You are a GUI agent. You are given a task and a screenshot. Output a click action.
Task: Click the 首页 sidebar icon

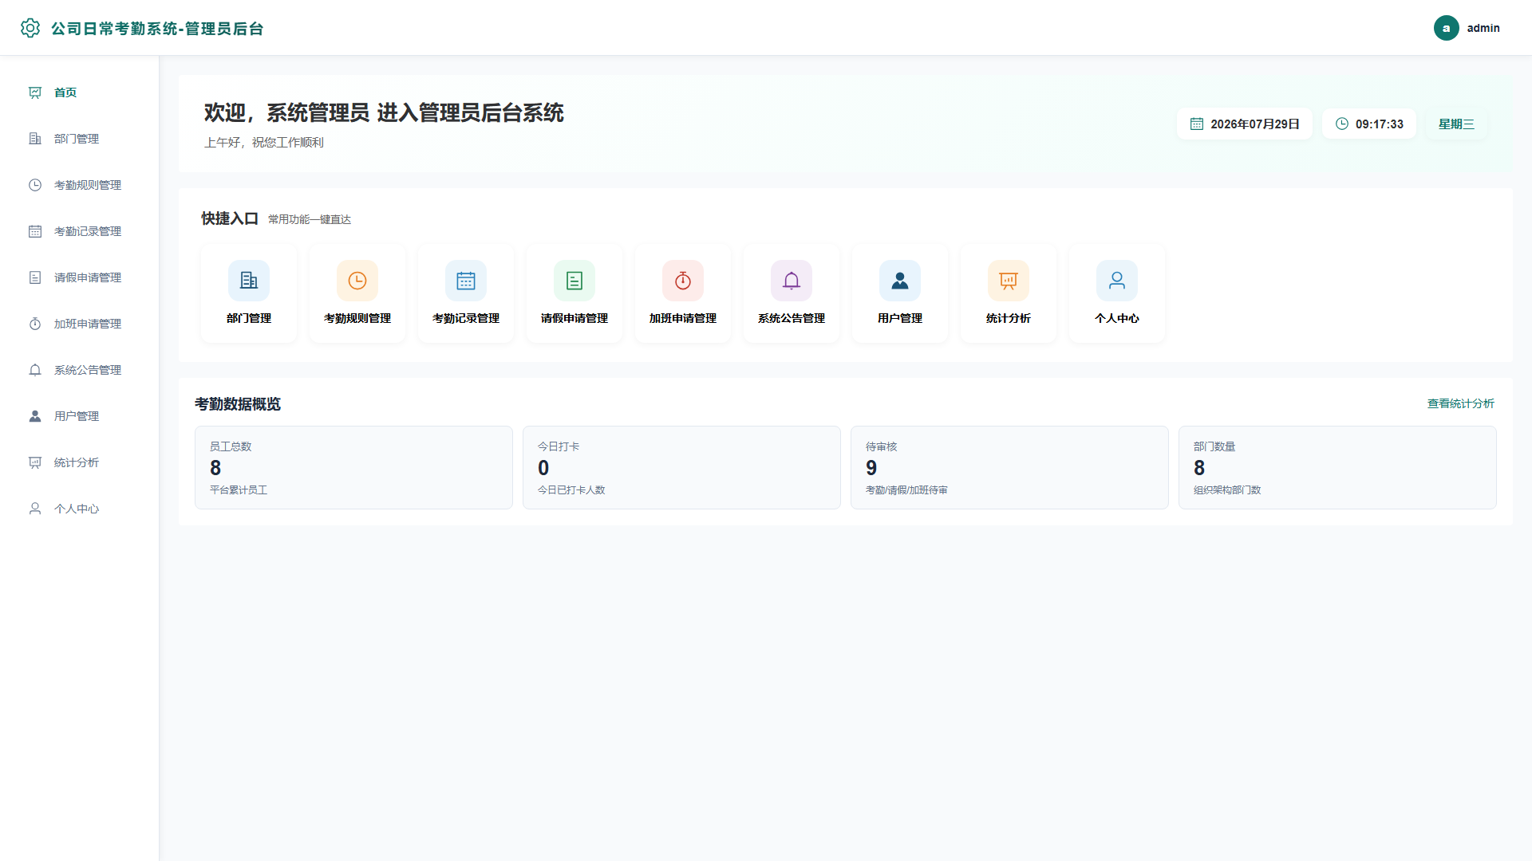[35, 92]
